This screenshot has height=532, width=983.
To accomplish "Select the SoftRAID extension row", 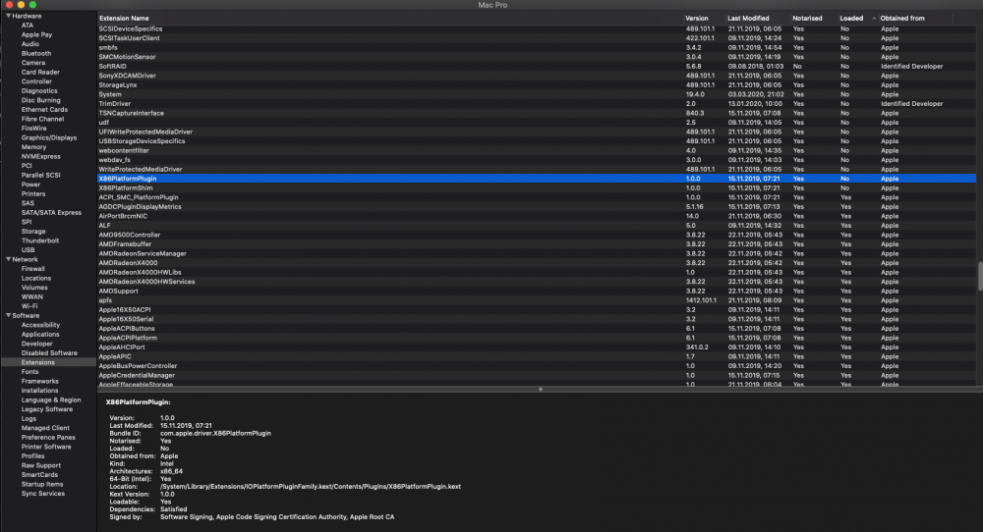I will (537, 67).
